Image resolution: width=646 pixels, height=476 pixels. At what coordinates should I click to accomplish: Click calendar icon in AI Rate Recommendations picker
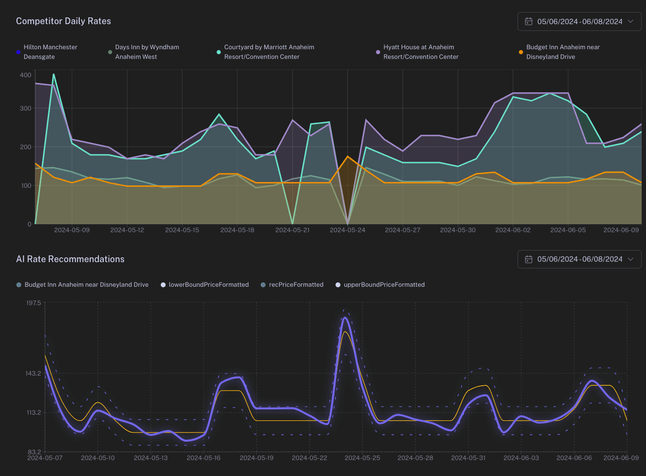[529, 259]
